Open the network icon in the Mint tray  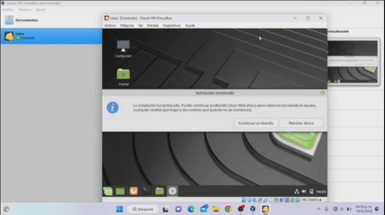(x=296, y=192)
